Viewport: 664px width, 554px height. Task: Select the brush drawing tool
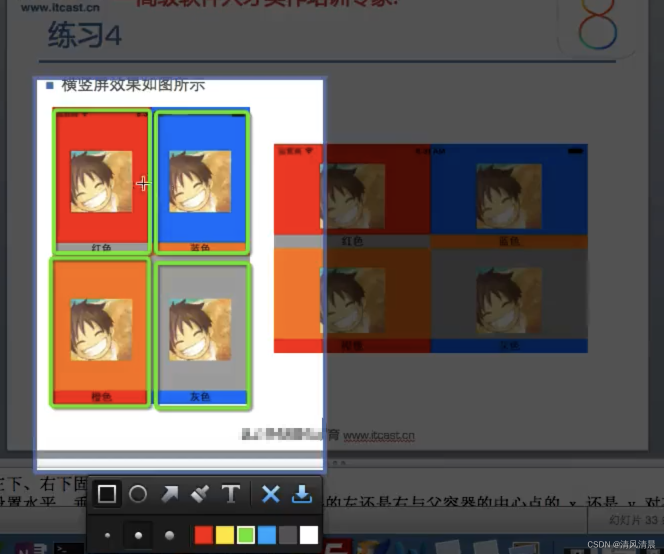coord(200,494)
